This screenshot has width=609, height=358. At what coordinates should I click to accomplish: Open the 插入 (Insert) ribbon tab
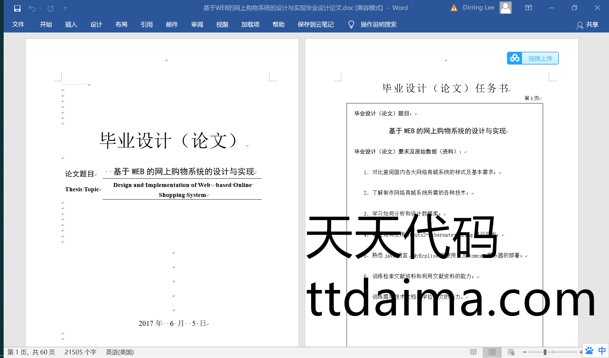pyautogui.click(x=71, y=25)
